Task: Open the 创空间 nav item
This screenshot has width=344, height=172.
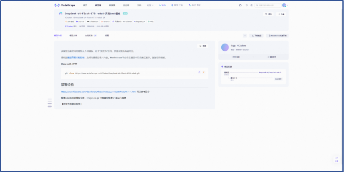Action: click(126, 5)
